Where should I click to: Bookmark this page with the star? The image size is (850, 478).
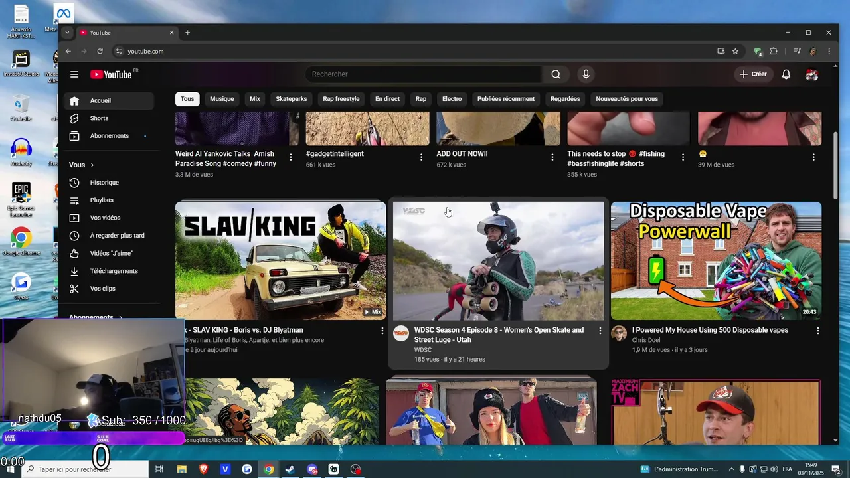(735, 51)
